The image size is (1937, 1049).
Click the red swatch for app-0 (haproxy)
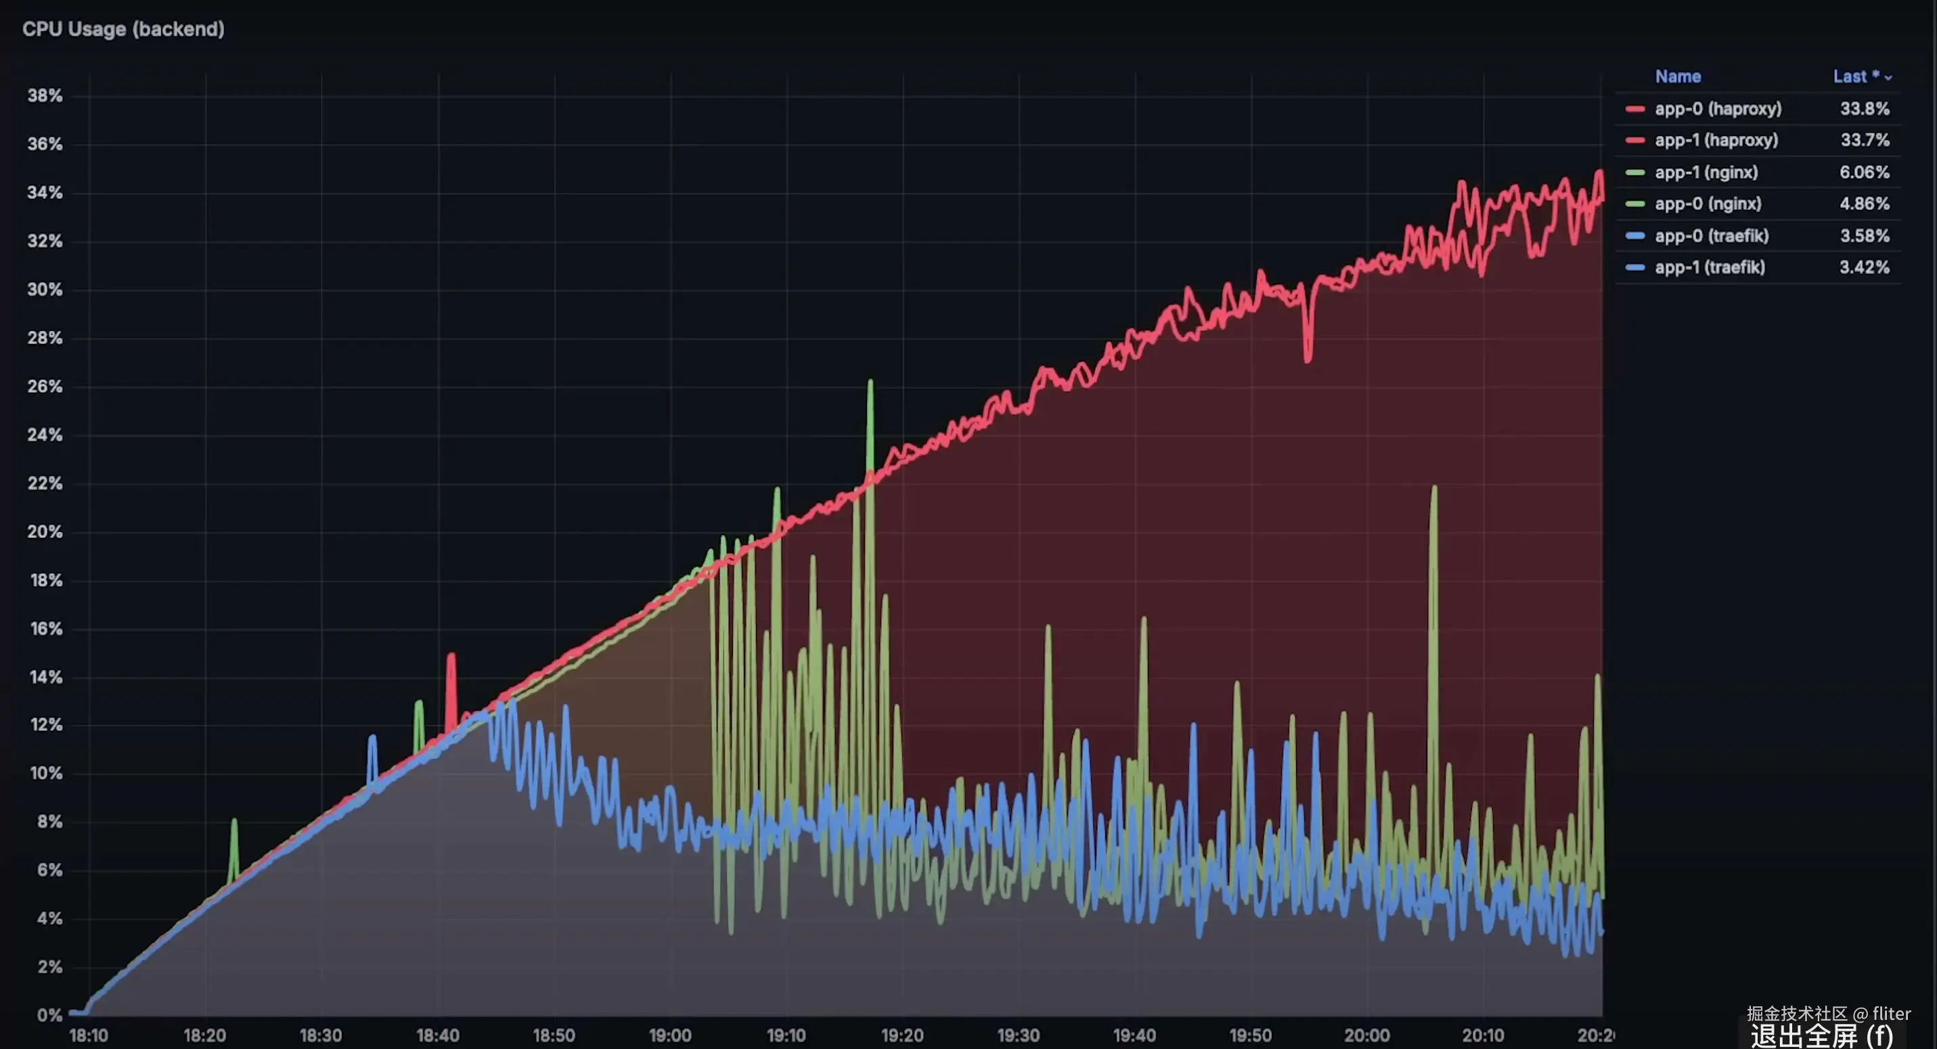coord(1634,109)
